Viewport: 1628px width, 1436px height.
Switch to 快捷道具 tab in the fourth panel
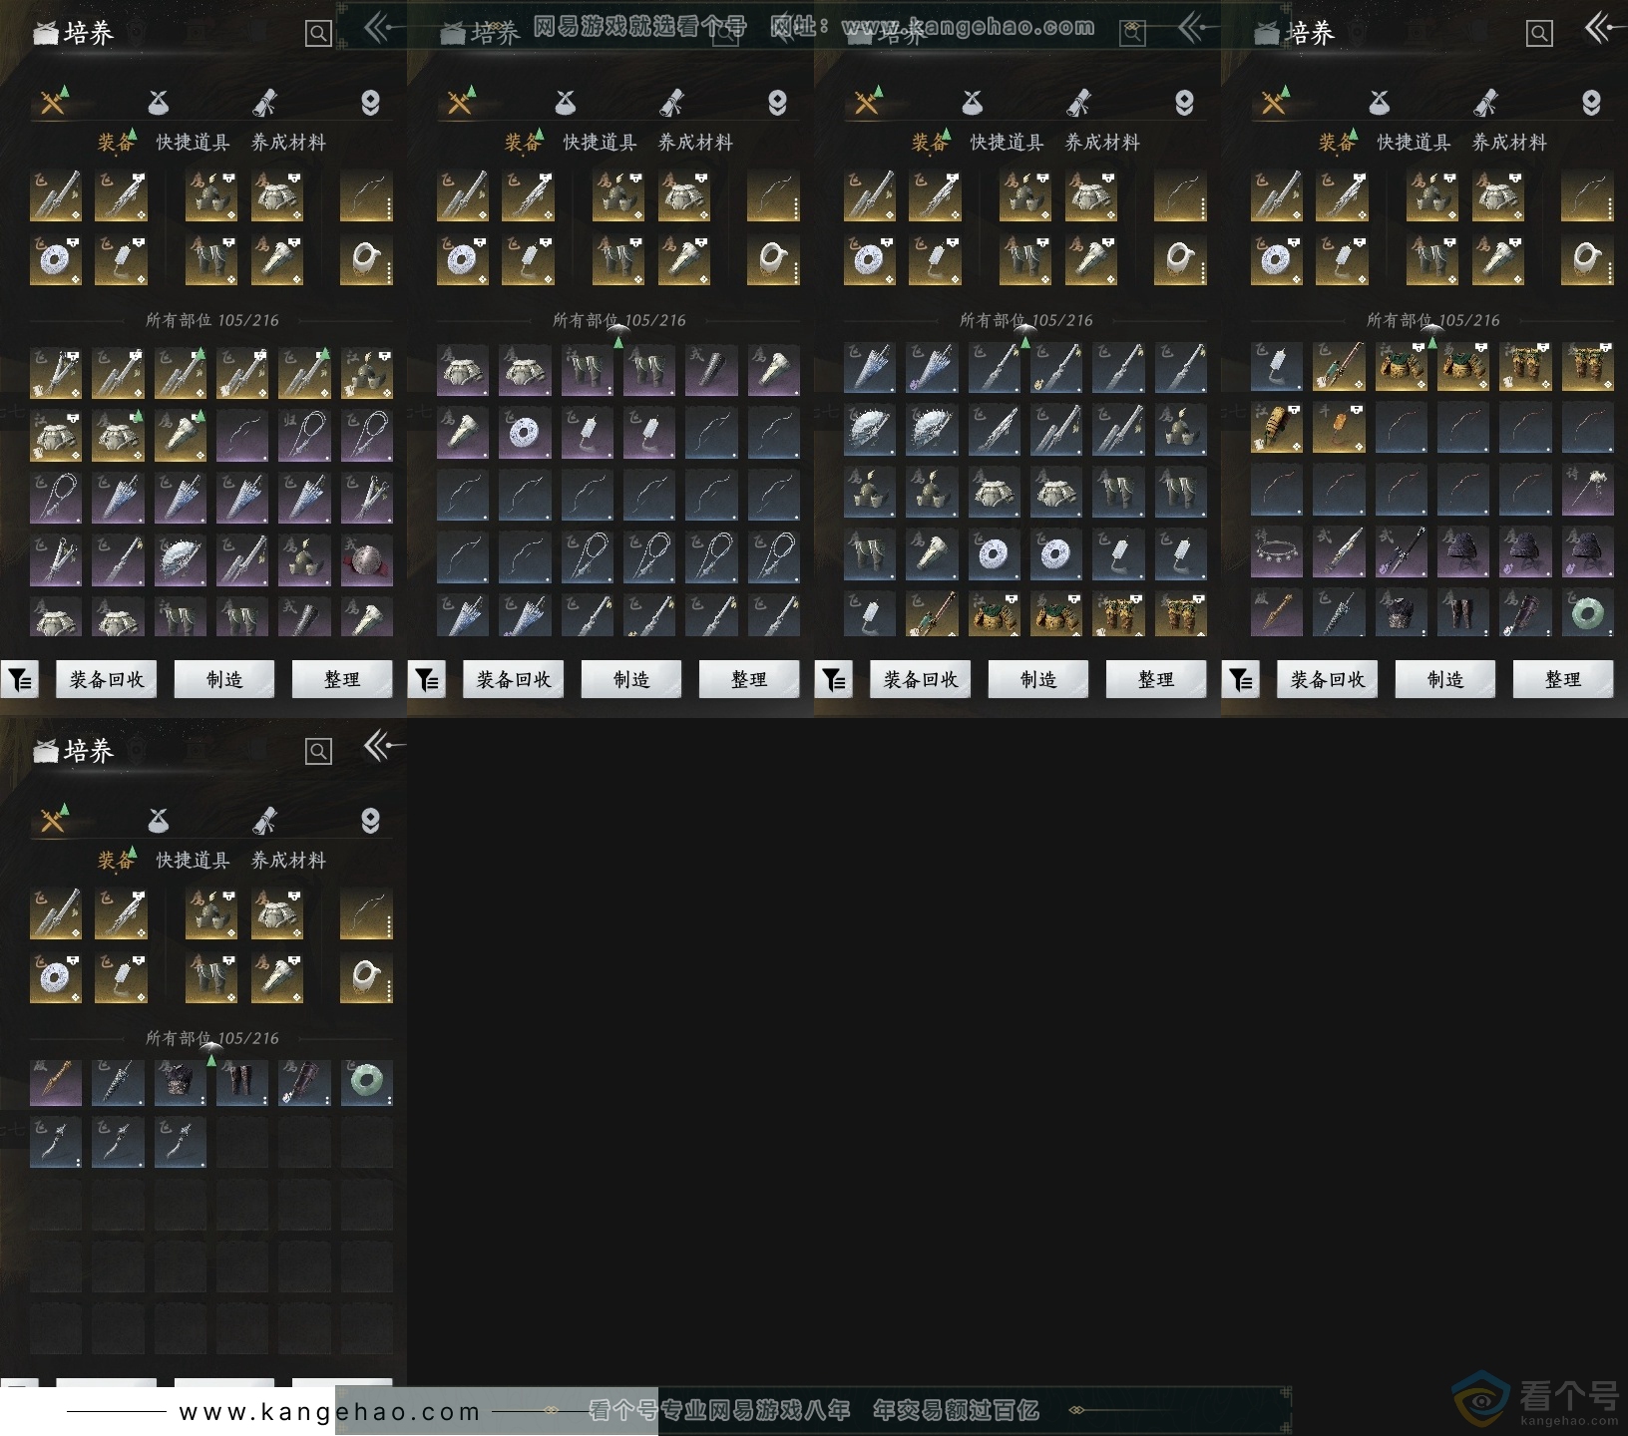click(1414, 143)
